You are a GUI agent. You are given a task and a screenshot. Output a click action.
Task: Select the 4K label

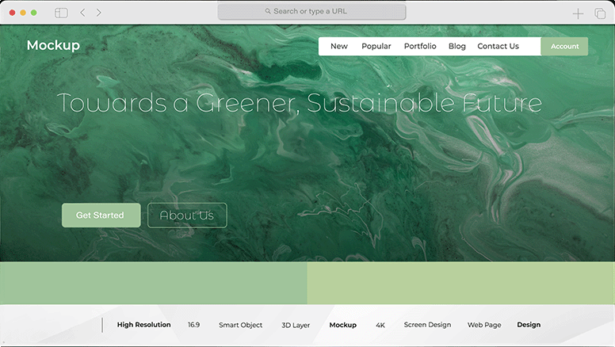click(x=380, y=325)
